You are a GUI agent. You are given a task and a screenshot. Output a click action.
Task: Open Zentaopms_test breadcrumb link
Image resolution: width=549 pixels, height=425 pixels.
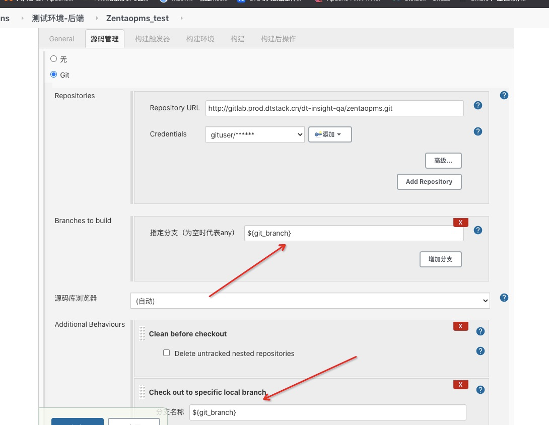click(137, 18)
